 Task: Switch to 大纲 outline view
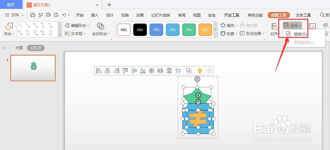tap(19, 48)
